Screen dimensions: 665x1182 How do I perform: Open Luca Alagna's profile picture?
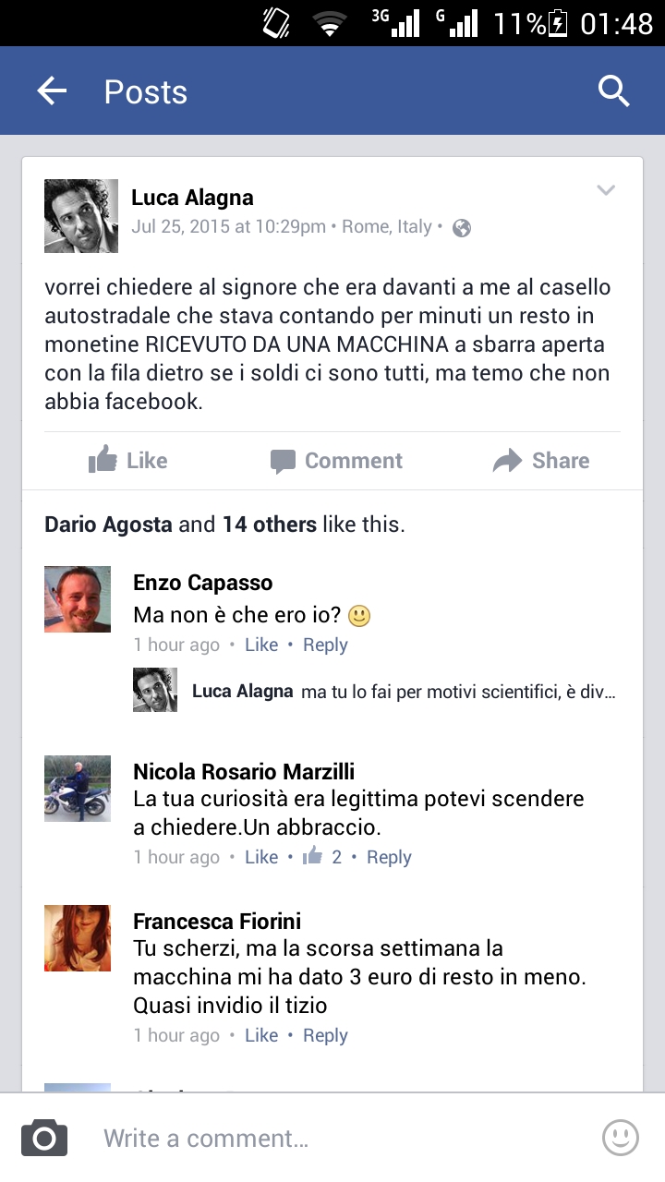pos(81,216)
